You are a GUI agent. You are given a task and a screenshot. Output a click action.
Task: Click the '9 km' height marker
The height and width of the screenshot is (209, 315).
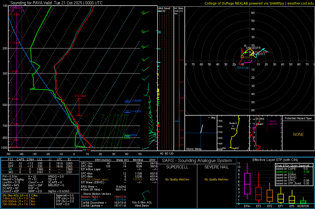15,71
